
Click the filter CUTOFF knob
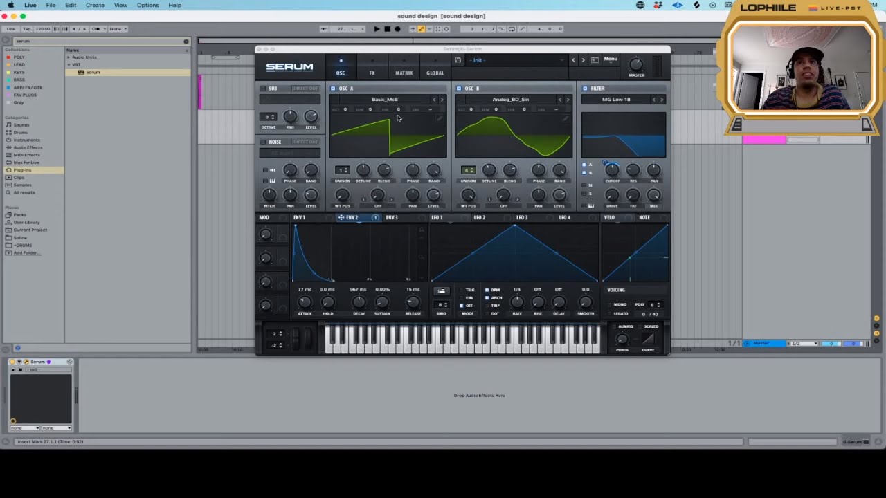click(612, 170)
